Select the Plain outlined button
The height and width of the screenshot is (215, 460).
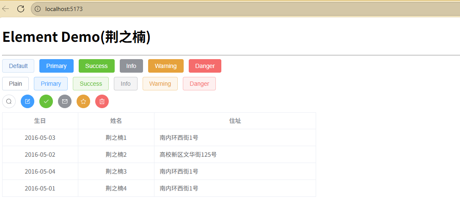click(x=15, y=84)
